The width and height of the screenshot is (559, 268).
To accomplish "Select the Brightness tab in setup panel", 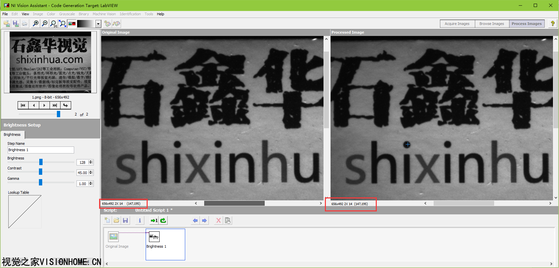I will point(12,134).
